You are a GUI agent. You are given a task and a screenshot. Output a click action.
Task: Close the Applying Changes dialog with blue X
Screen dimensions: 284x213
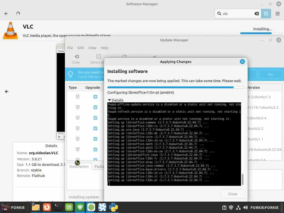242,62
